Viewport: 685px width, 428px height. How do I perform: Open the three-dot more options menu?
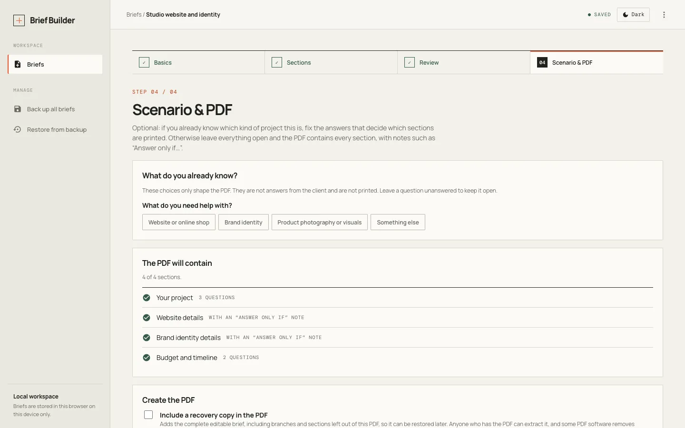click(664, 15)
